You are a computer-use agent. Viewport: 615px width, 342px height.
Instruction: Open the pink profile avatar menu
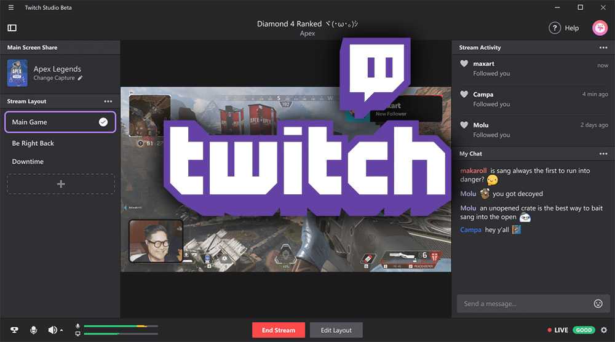tap(600, 28)
